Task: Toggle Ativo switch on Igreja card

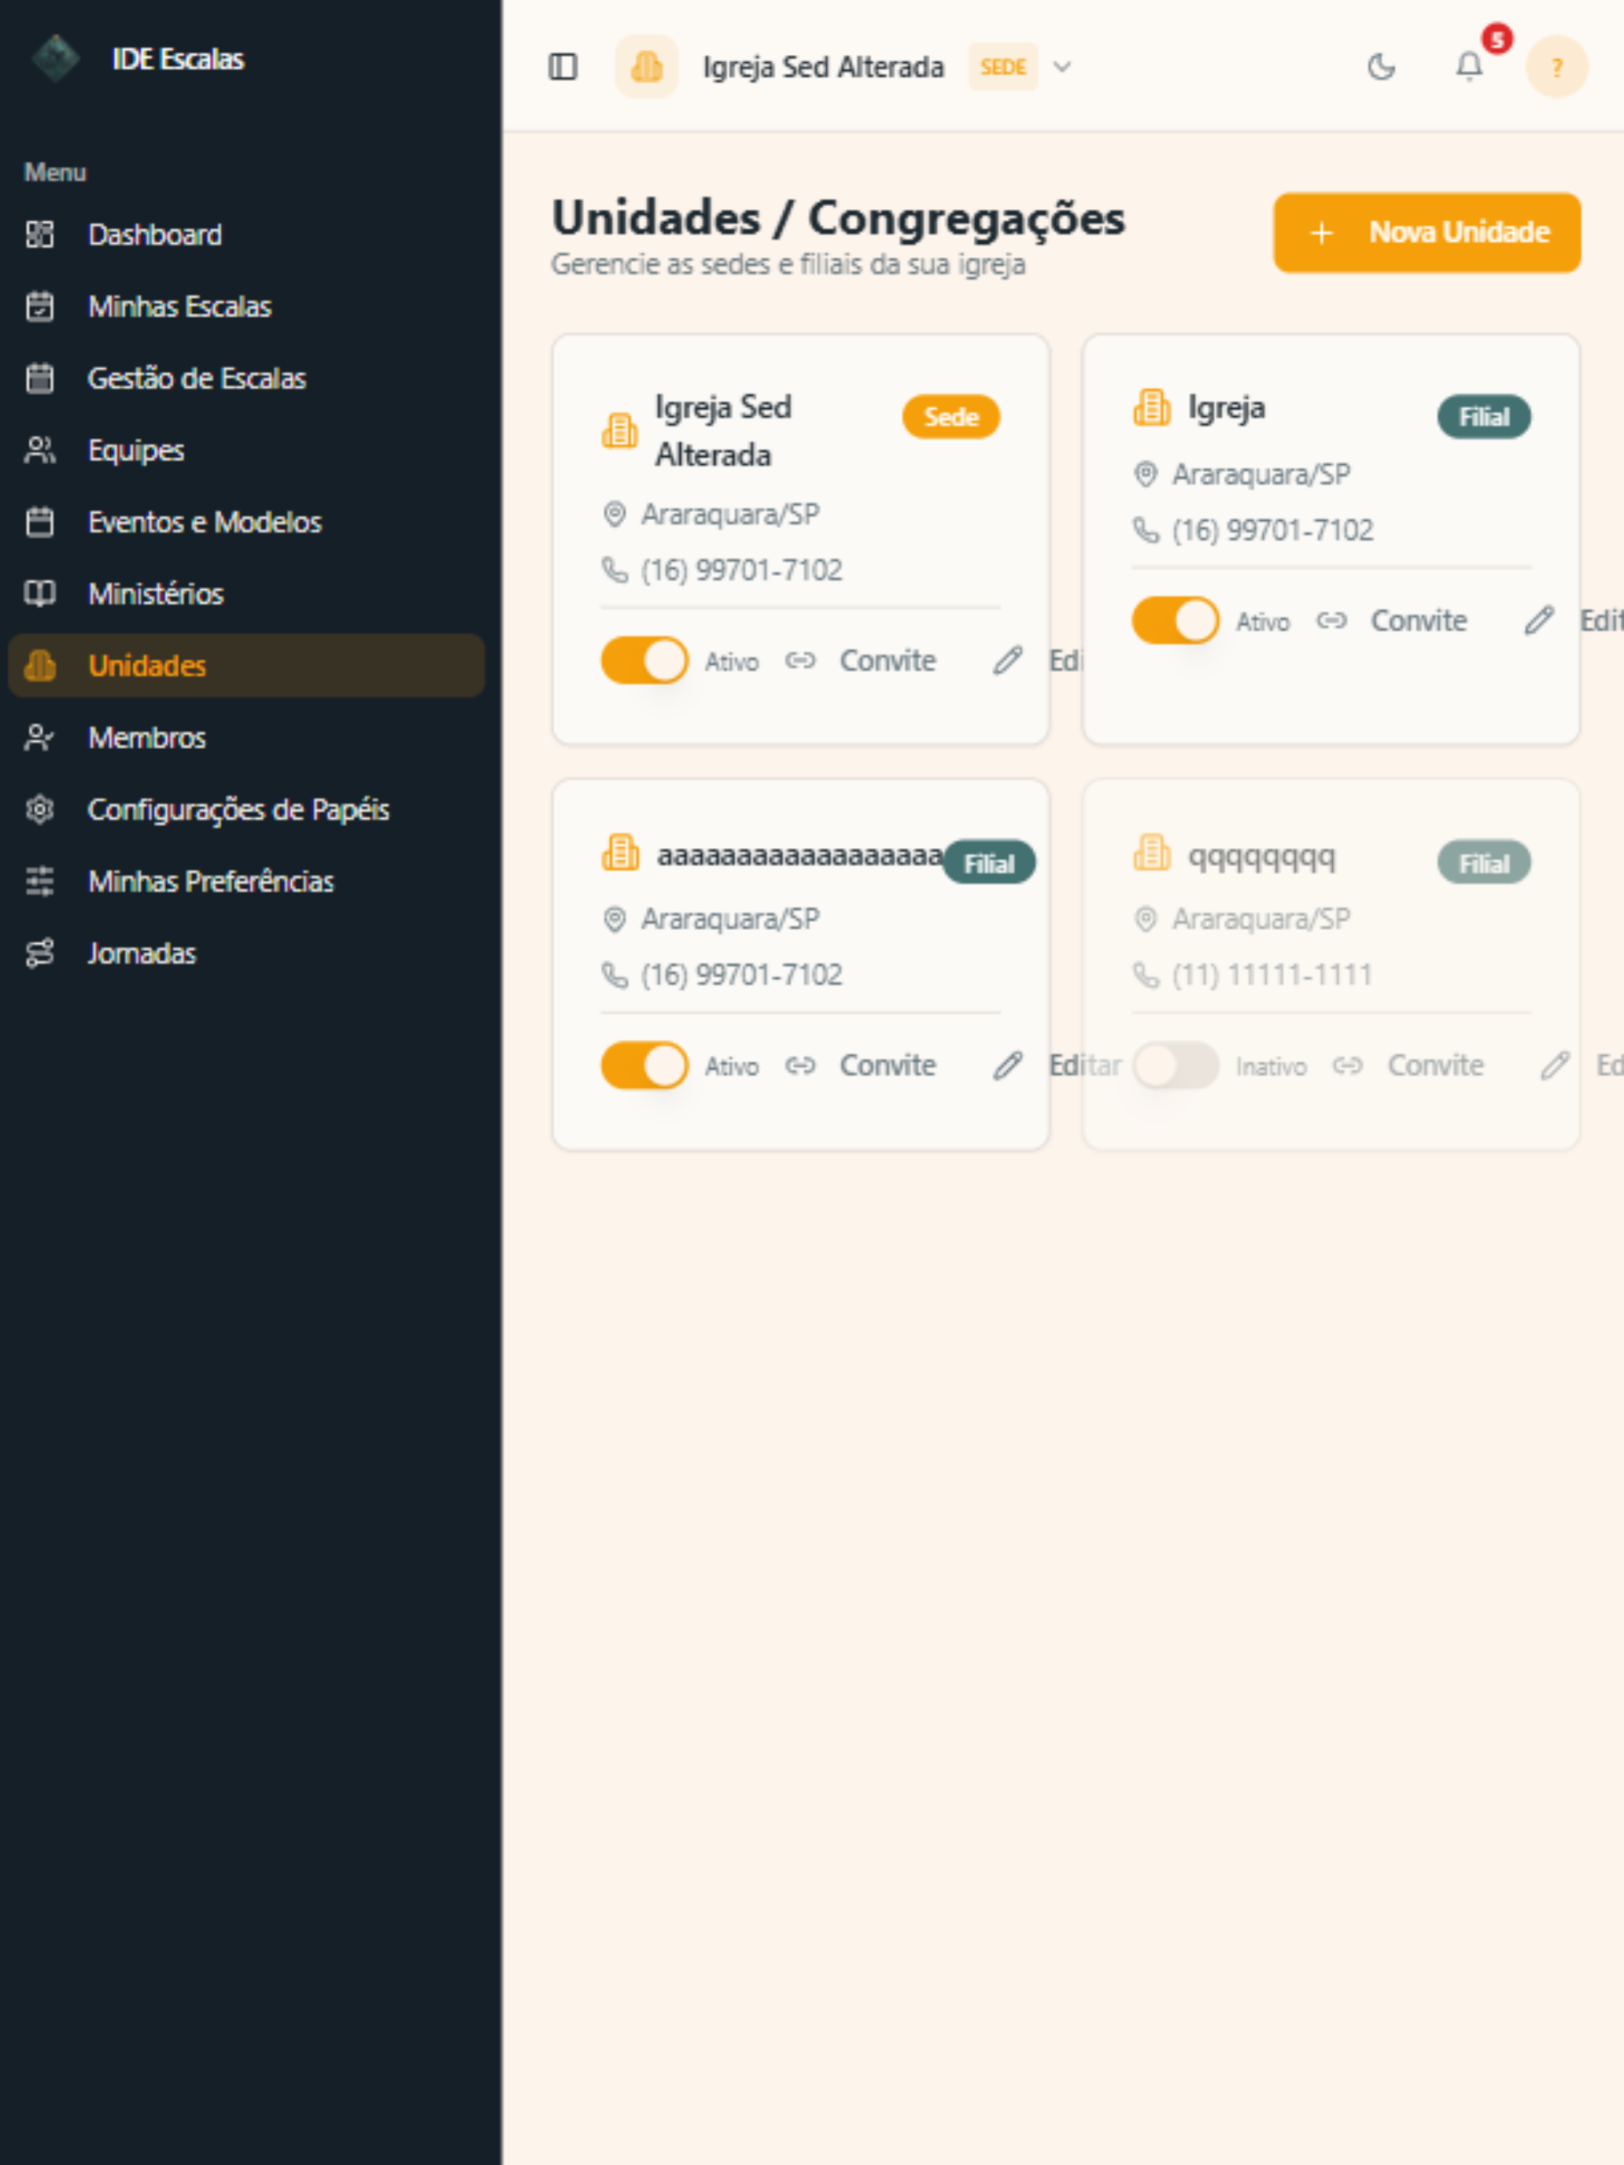Action: click(x=1175, y=621)
